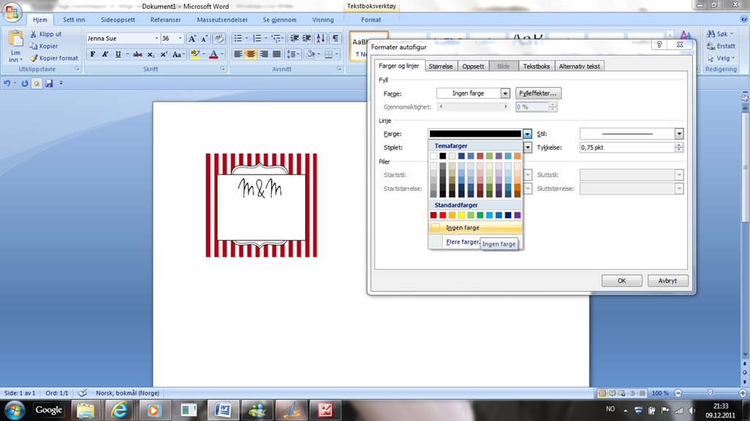The height and width of the screenshot is (421, 750).
Task: Toggle bold formatting (F) in ribbon
Action: pos(93,55)
